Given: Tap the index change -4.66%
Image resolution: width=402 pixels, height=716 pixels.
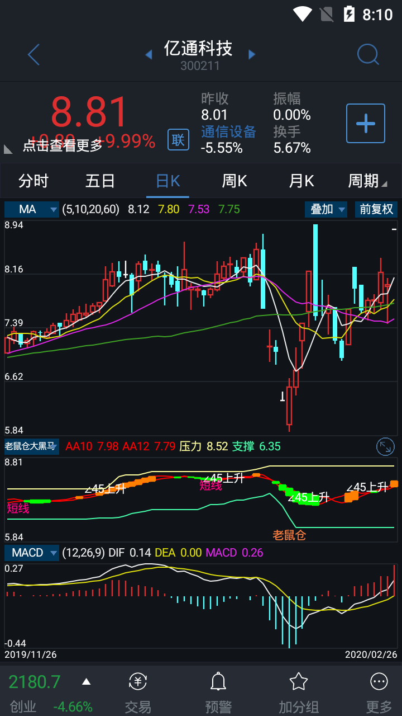Looking at the screenshot, I should (73, 706).
